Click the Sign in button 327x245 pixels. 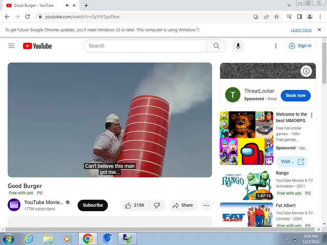click(300, 46)
